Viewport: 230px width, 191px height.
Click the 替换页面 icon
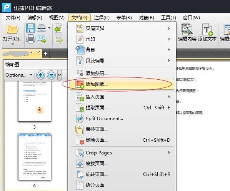pyautogui.click(x=80, y=129)
